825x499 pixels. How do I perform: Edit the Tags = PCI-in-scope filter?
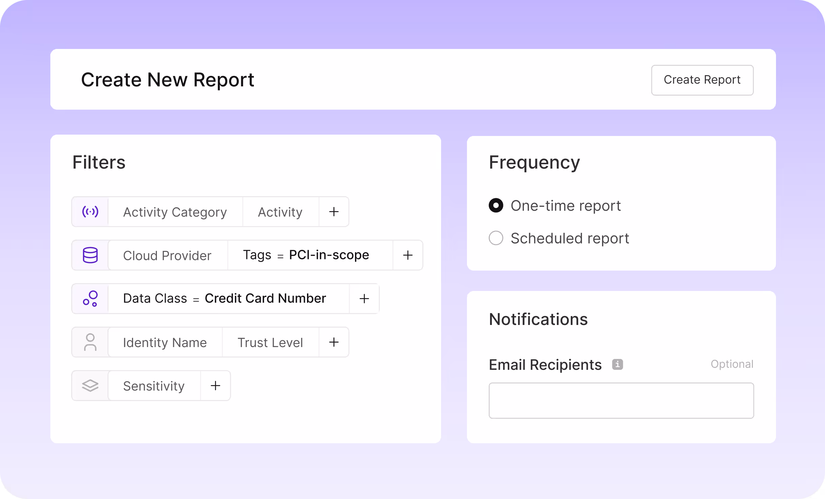306,255
